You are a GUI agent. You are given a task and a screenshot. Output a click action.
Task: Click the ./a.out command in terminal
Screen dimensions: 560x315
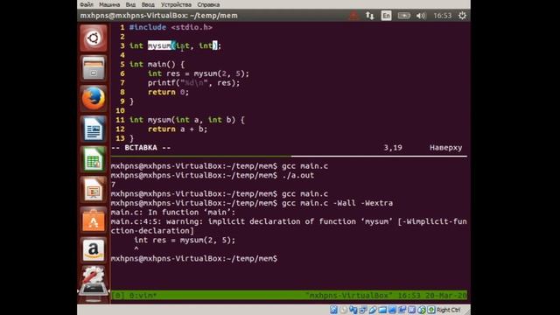click(297, 175)
